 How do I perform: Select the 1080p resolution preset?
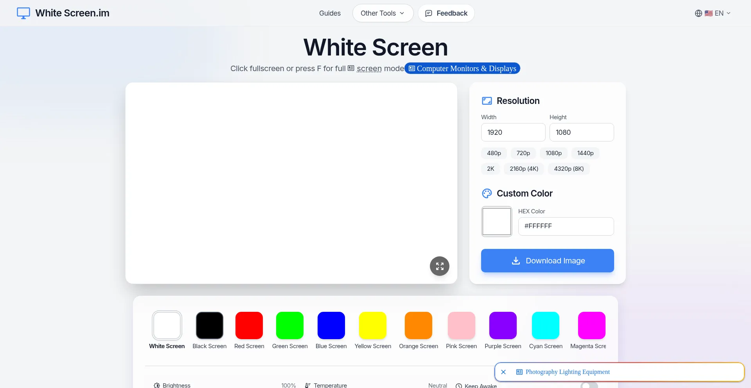554,153
